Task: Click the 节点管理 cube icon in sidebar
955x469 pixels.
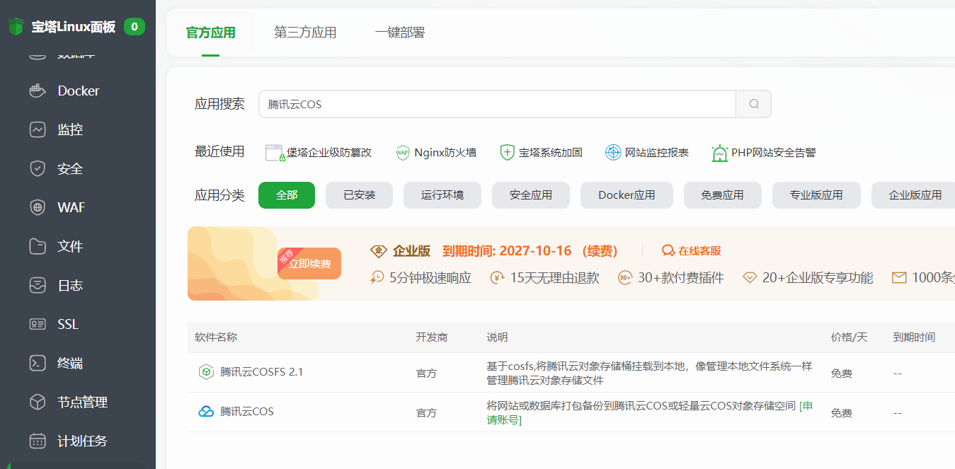Action: [38, 402]
